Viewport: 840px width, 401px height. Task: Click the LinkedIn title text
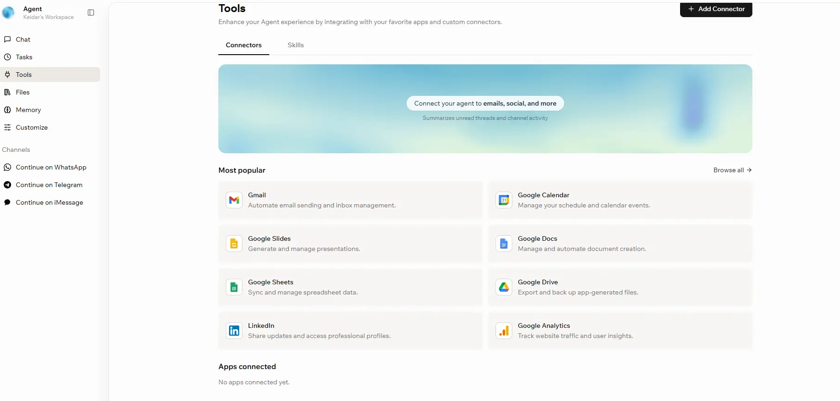[x=261, y=326]
